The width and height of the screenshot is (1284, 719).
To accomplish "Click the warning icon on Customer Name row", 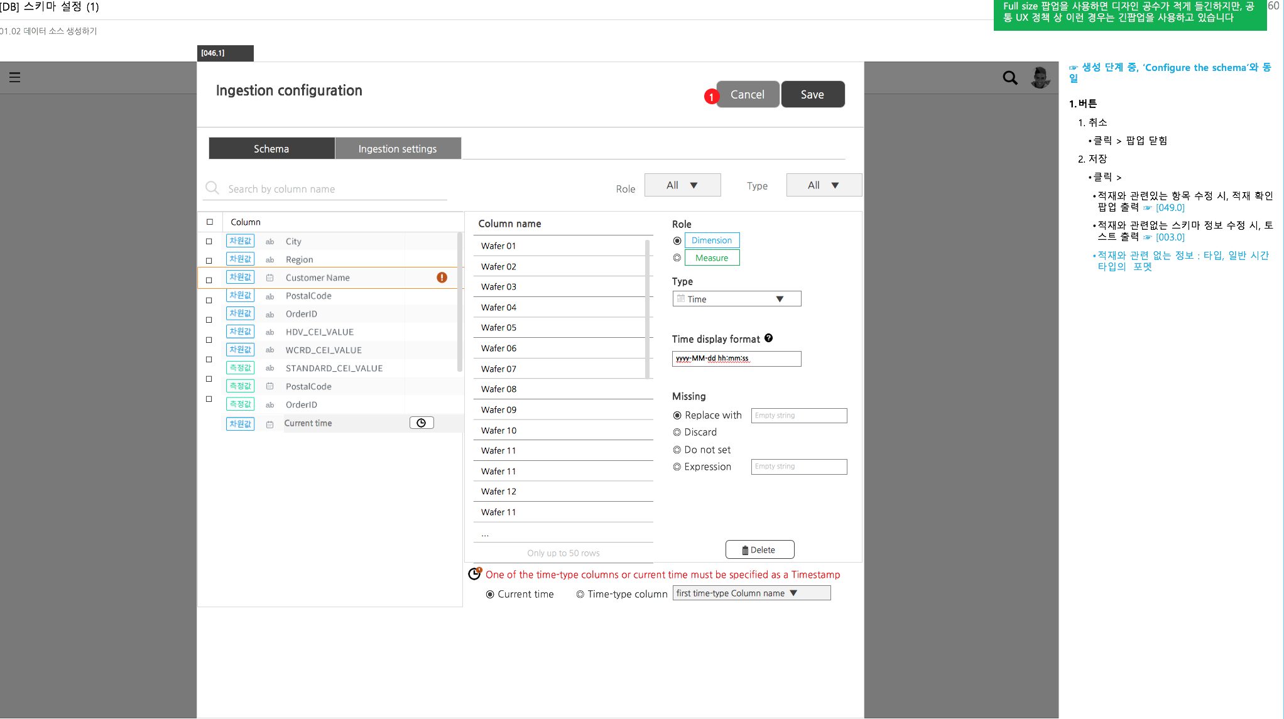I will coord(442,278).
